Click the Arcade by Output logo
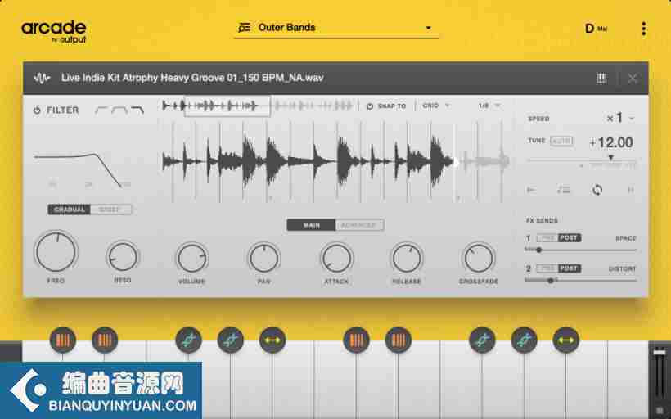 (54, 32)
